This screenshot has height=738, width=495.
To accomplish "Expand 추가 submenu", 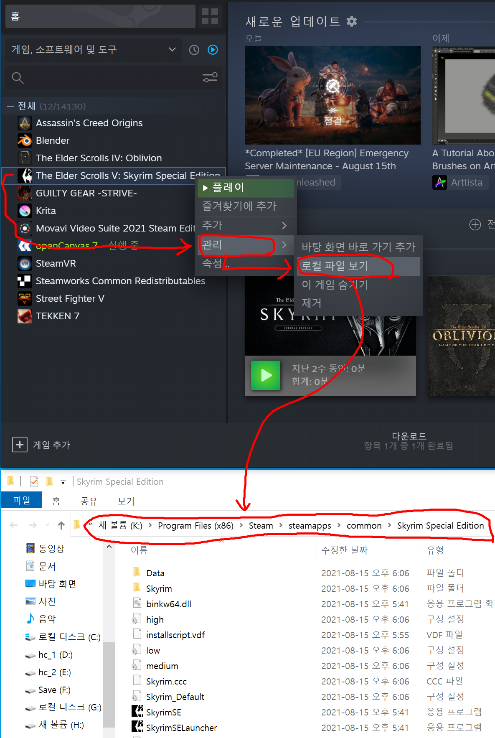I will coord(246,225).
